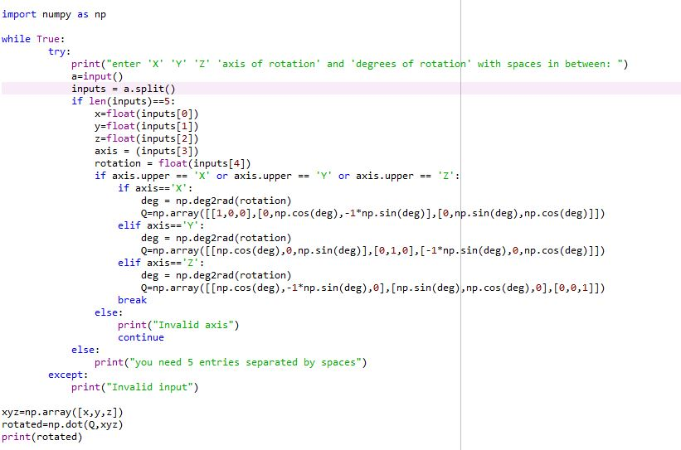Click the 'except:' line
Screen dimensions: 681x450
click(x=68, y=375)
